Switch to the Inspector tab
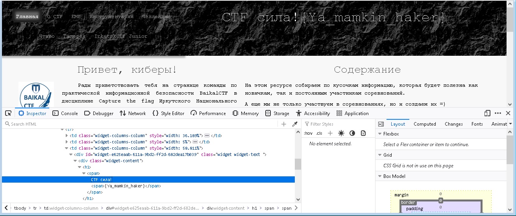The image size is (516, 216). click(x=32, y=113)
